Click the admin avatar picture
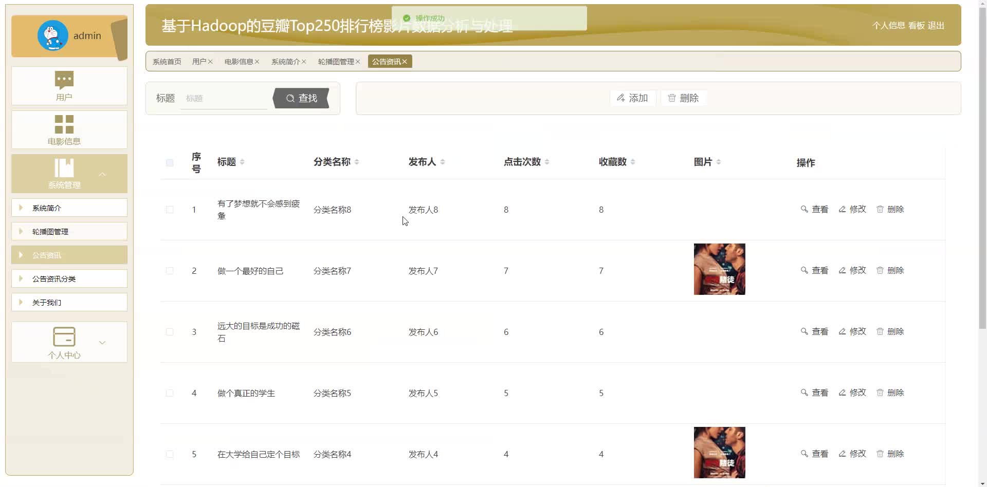 52,35
